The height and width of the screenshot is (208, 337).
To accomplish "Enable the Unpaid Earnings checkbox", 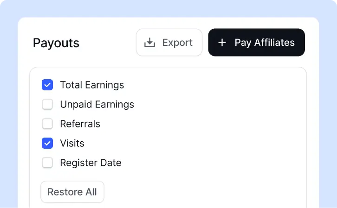I will coord(47,104).
